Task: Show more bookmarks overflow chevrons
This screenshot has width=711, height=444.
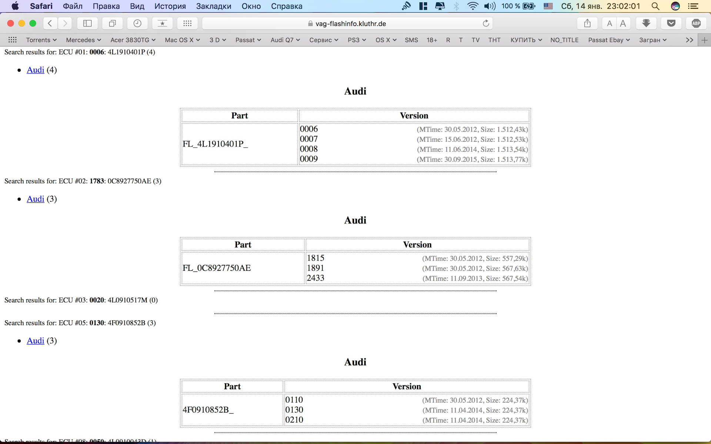Action: tap(690, 40)
